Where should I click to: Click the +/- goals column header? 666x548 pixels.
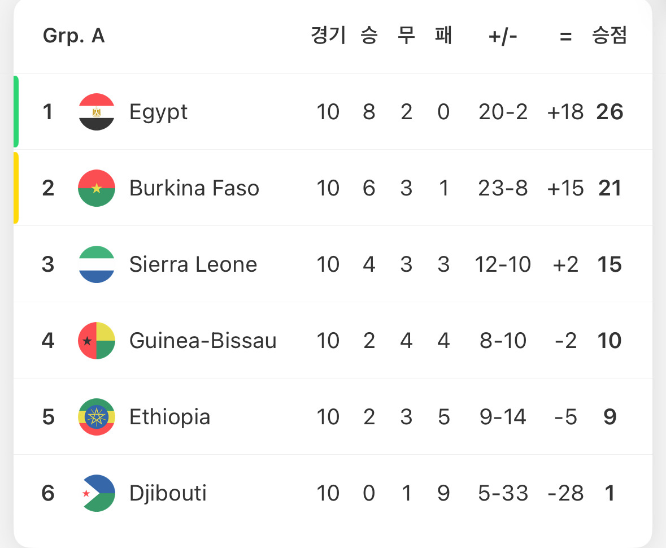tap(503, 36)
